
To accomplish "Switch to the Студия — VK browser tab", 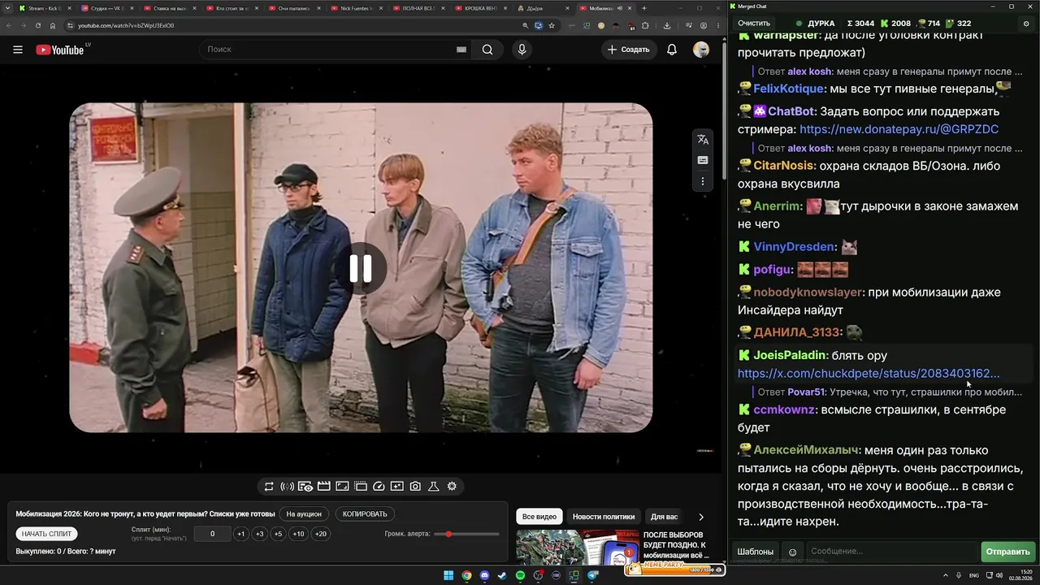I will tap(107, 8).
